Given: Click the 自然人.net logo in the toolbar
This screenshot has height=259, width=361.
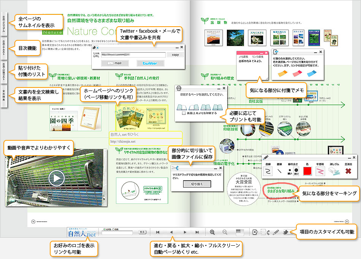Looking at the screenshot, I should pyautogui.click(x=82, y=232).
